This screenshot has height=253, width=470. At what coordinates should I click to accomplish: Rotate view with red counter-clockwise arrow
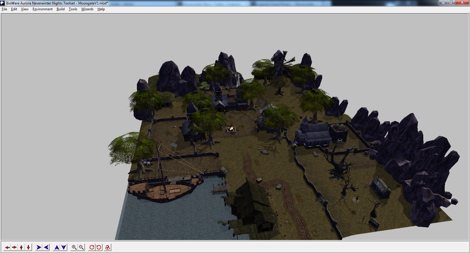99,247
